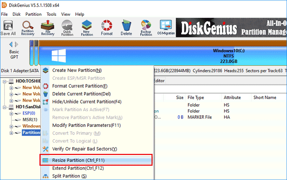
Task: Choose Resize Partition (Ctrl_F11)
Action: (x=97, y=160)
